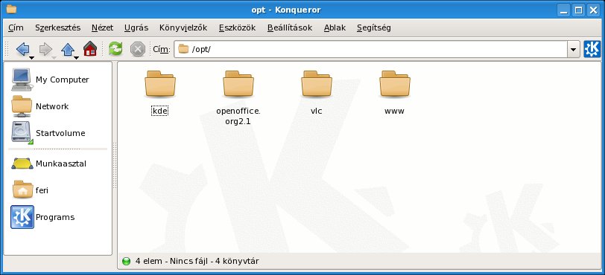Open the address bar history dropdown
The height and width of the screenshot is (275, 605).
click(574, 50)
